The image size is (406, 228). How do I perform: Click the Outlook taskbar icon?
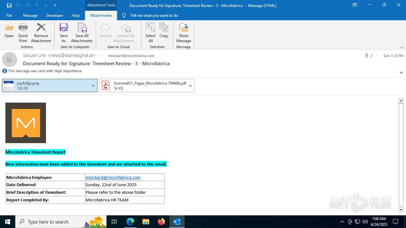pyautogui.click(x=177, y=222)
